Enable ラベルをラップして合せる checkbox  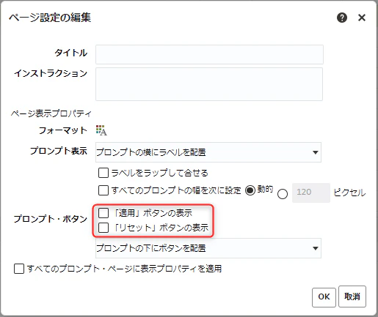103,173
